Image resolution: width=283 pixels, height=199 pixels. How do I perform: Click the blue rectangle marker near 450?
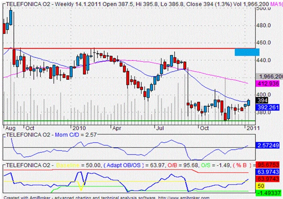(x=247, y=52)
